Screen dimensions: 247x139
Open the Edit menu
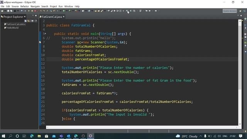pos(8,7)
